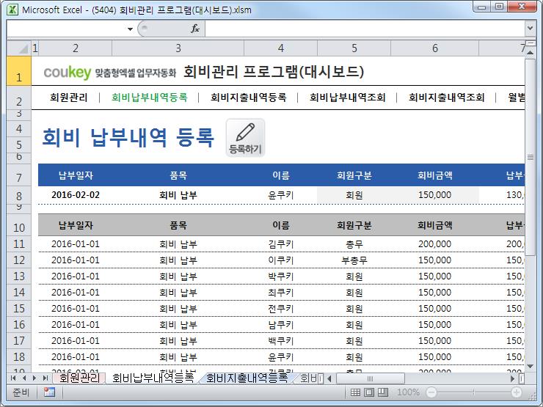Click the zoom out minus button
Image resolution: width=543 pixels, height=407 pixels.
(x=431, y=392)
